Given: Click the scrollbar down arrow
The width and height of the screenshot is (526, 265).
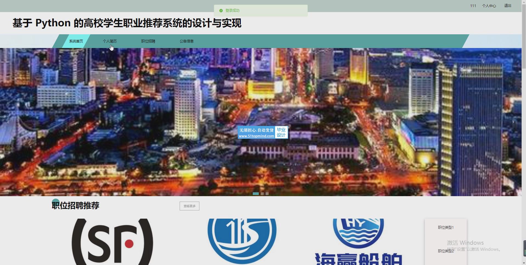Looking at the screenshot, I should coord(524,263).
